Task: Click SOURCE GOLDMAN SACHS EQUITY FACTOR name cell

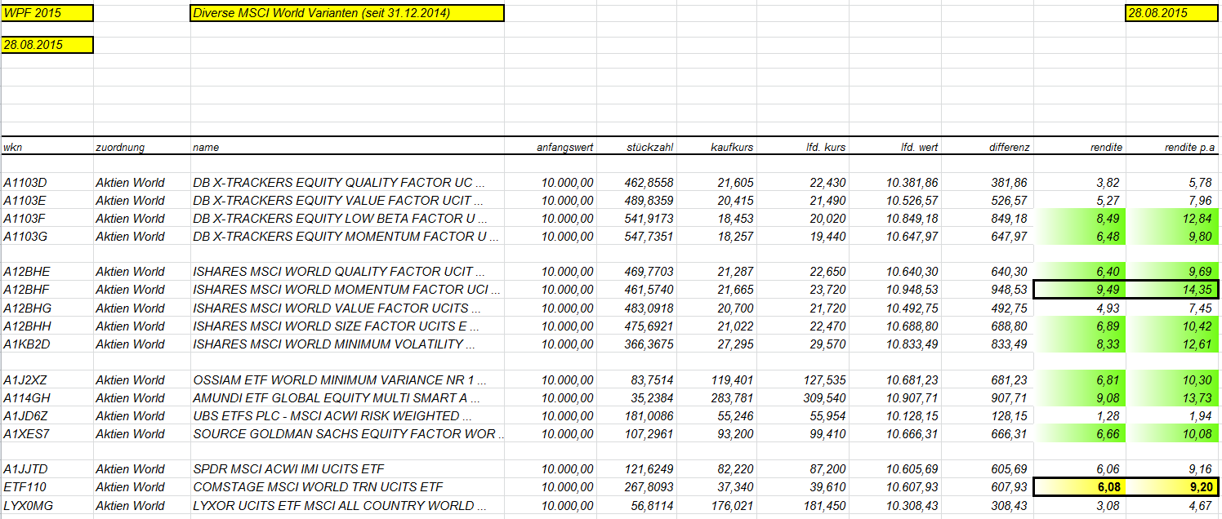Action: click(x=347, y=433)
